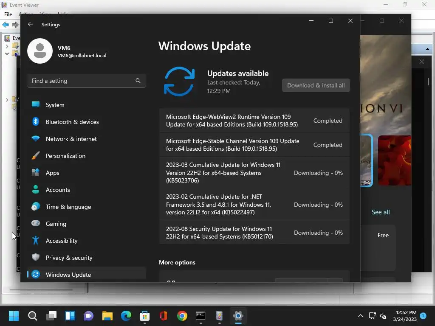
Task: Click the Time & language clock icon
Action: point(36,207)
